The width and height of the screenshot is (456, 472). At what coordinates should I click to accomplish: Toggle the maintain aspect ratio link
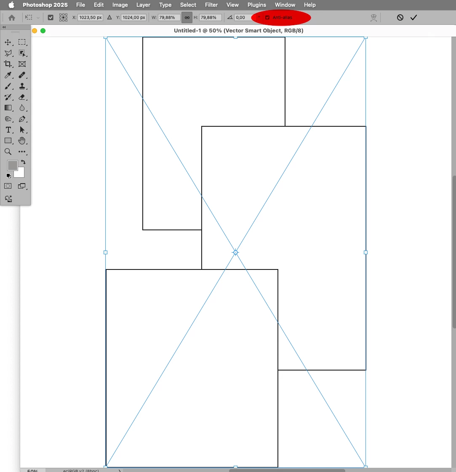[x=187, y=17]
